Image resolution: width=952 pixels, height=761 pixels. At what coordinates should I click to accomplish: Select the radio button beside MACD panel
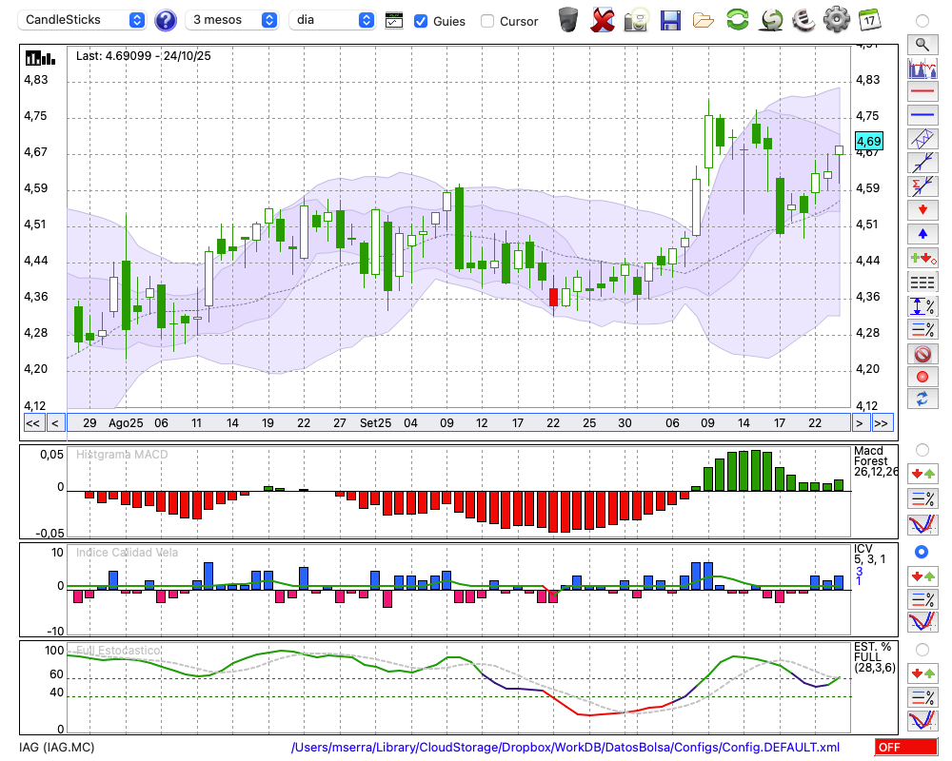pyautogui.click(x=922, y=449)
